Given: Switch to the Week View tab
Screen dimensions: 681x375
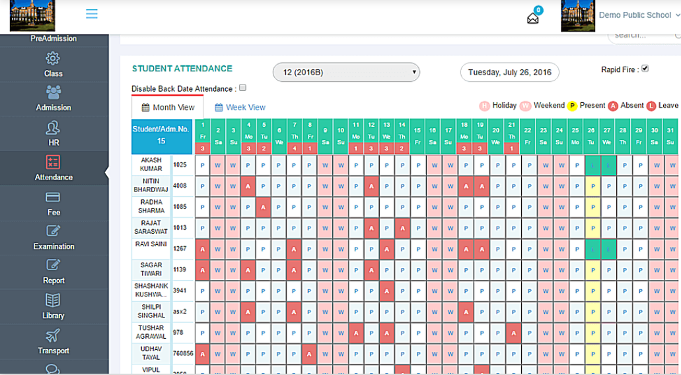Looking at the screenshot, I should [240, 108].
